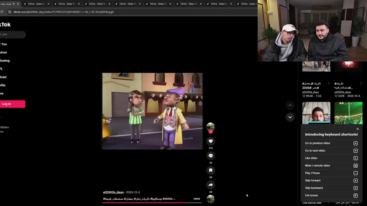
Task: Close the keyboard shortcuts popup
Action: 358,129
